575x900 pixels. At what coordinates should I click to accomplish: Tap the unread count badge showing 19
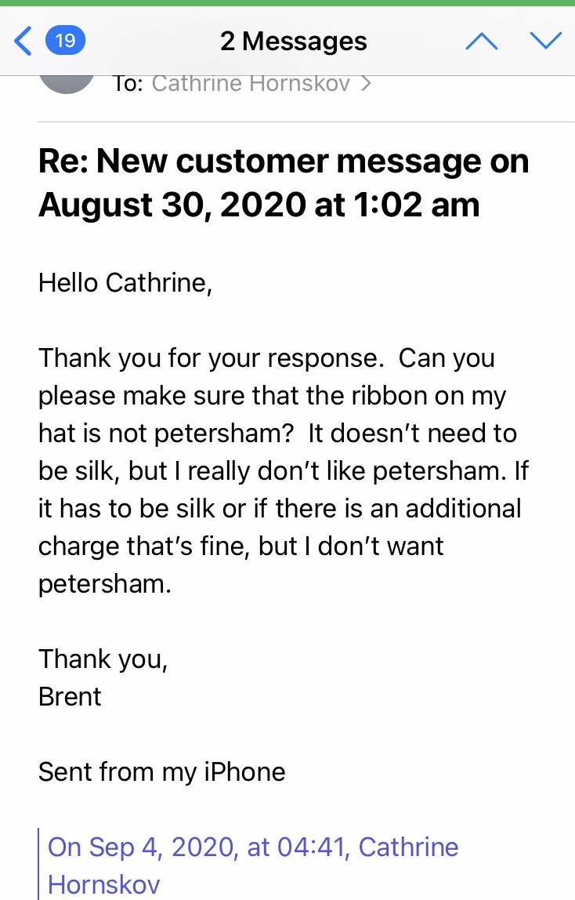tap(65, 41)
